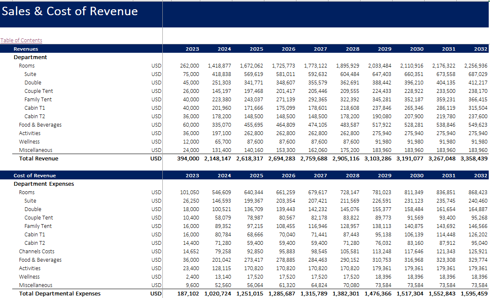Select the 2032 column header under Cost of Revenue

tap(480, 176)
